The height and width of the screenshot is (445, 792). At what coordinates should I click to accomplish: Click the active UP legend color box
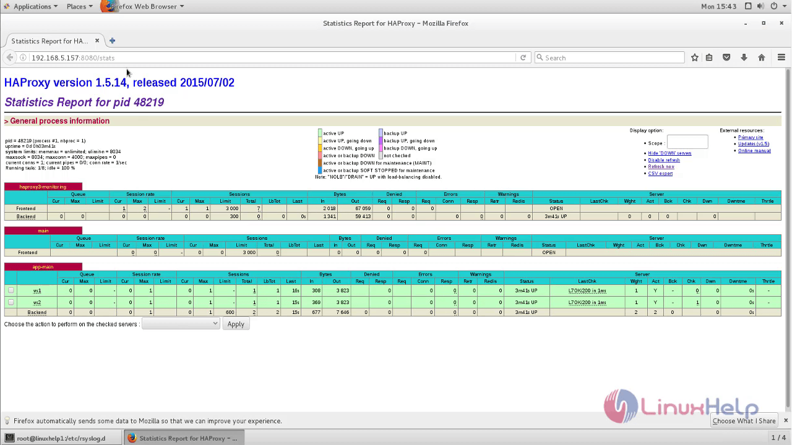tap(320, 133)
